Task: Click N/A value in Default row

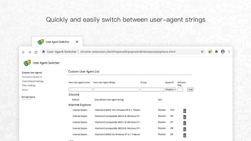Action: coord(160,99)
